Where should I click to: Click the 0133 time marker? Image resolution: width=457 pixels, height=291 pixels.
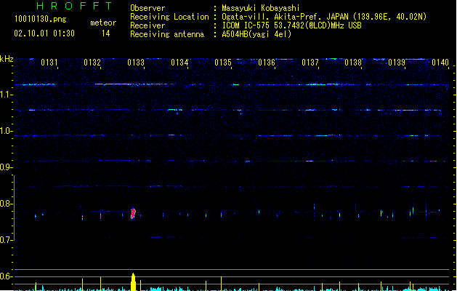pyautogui.click(x=136, y=63)
